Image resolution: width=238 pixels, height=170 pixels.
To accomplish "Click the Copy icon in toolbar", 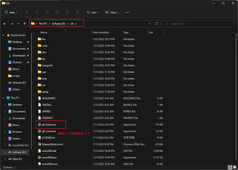I will [37, 12].
